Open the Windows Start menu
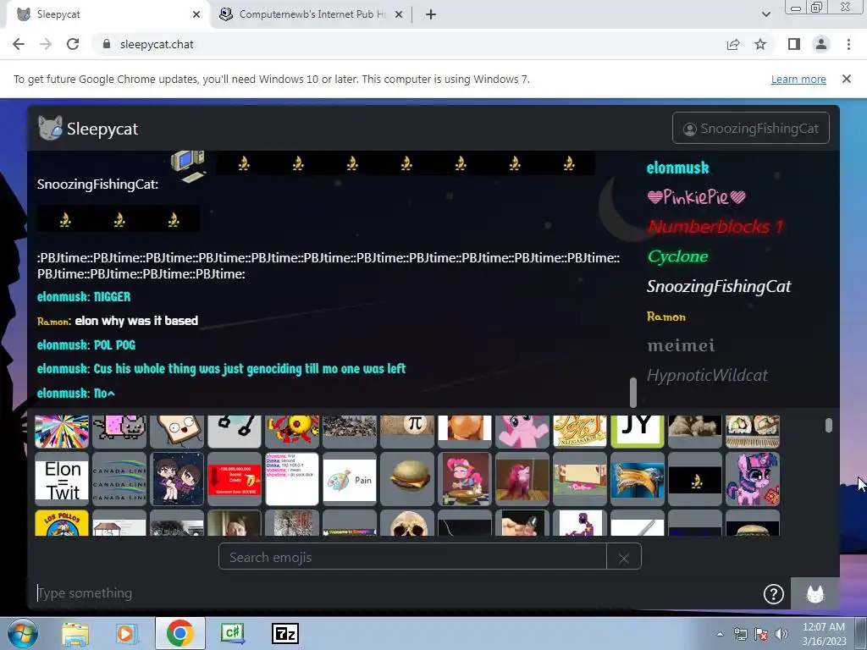The width and height of the screenshot is (867, 650). click(21, 634)
